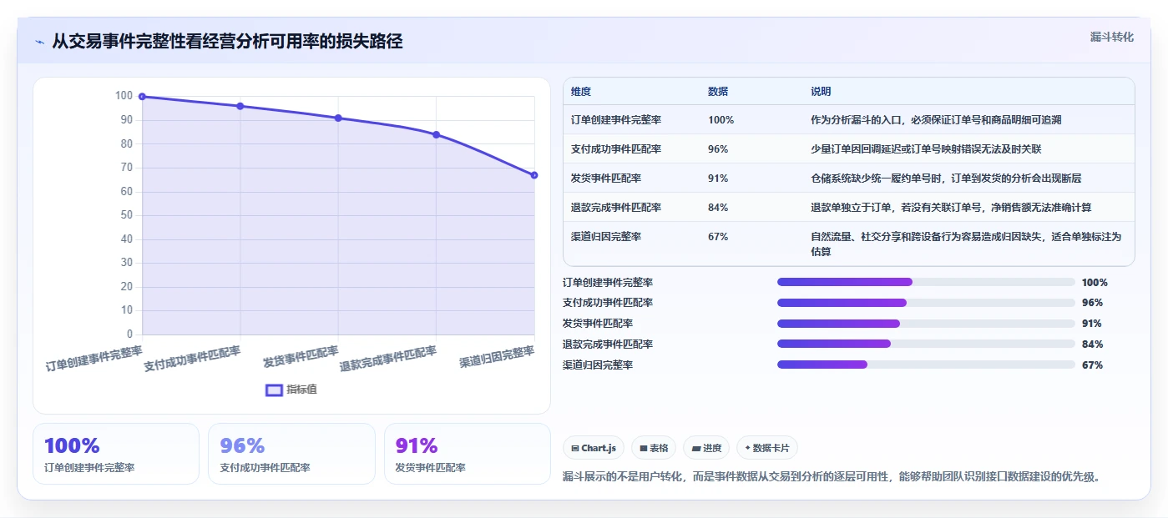Viewport: 1168px width, 518px height.
Task: Open the 91% 发货事件匹配率 data card
Action: point(468,454)
